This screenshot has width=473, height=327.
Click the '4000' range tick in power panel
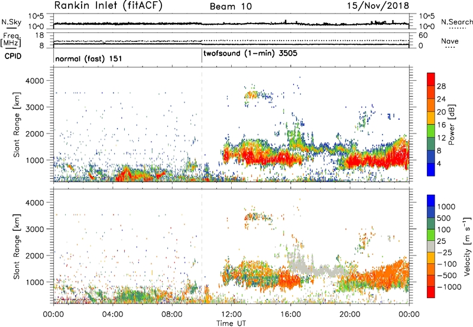click(34, 81)
